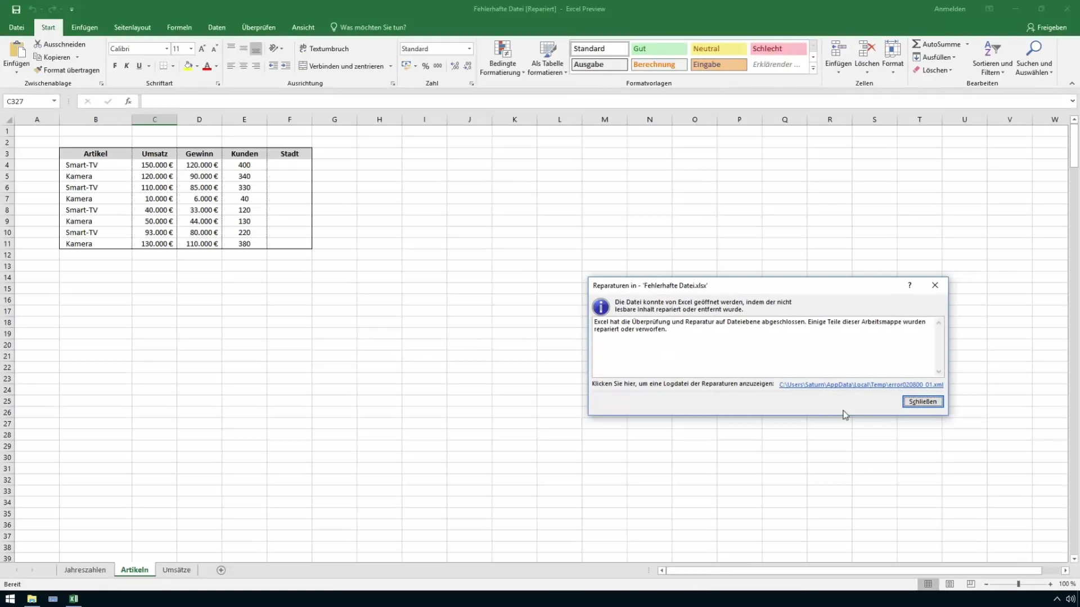Screen dimensions: 1080x607
Task: Apply Schlecht cell style
Action: (778, 49)
